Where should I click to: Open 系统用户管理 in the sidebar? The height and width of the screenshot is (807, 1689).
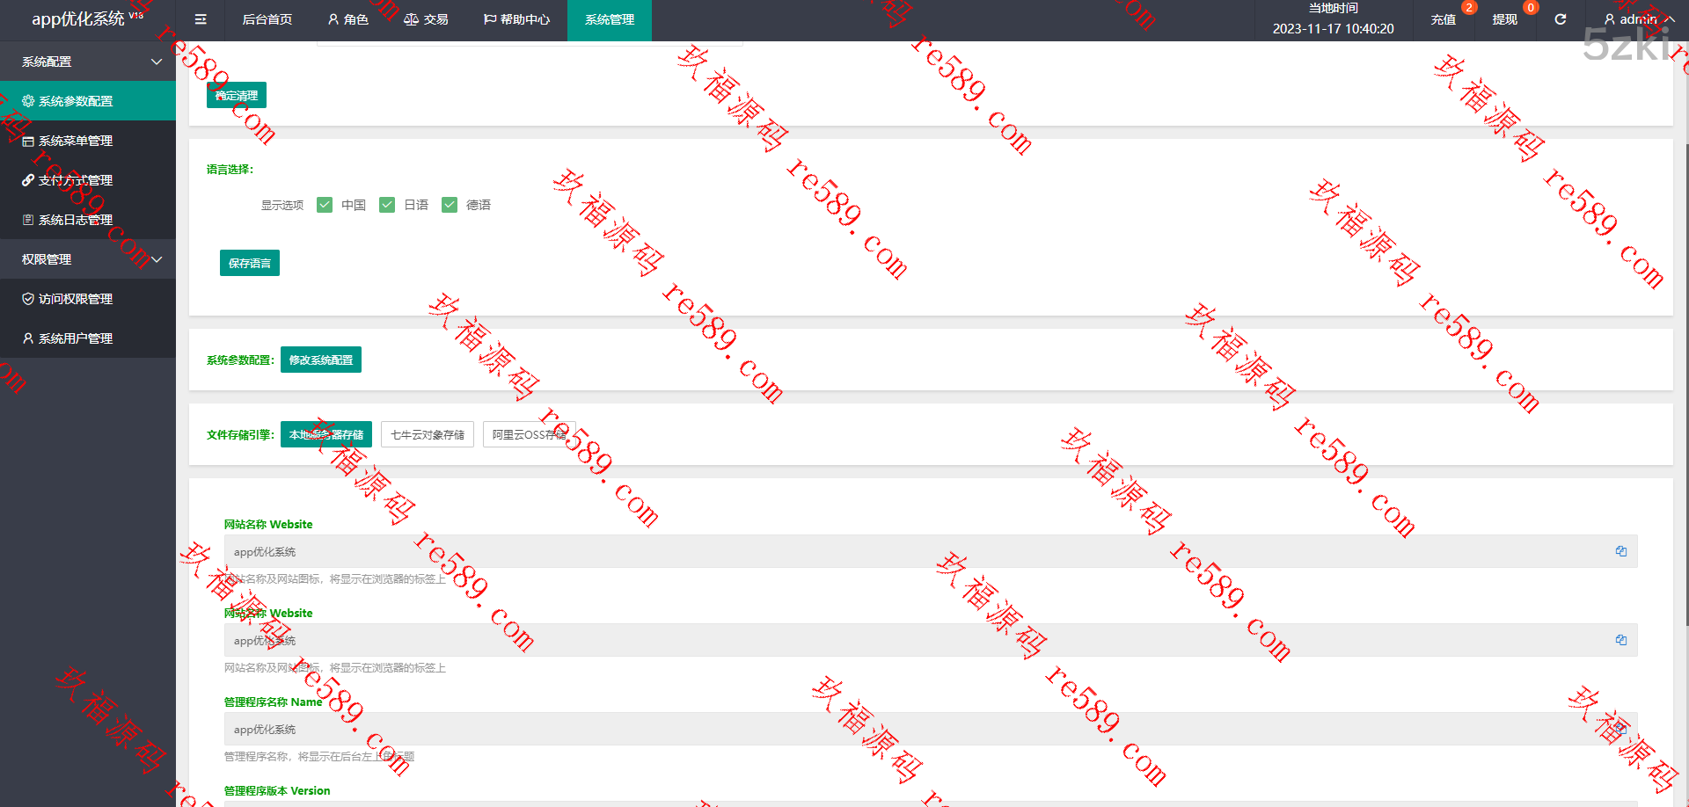click(x=76, y=338)
